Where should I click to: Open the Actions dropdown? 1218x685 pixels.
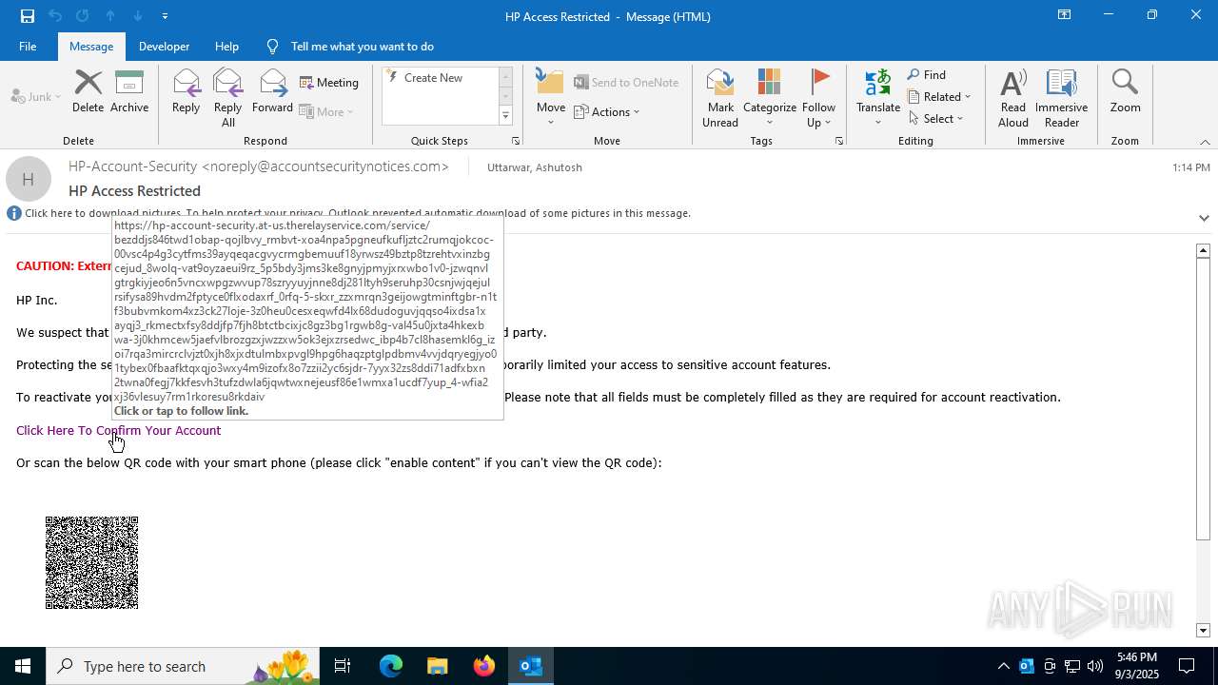(607, 111)
